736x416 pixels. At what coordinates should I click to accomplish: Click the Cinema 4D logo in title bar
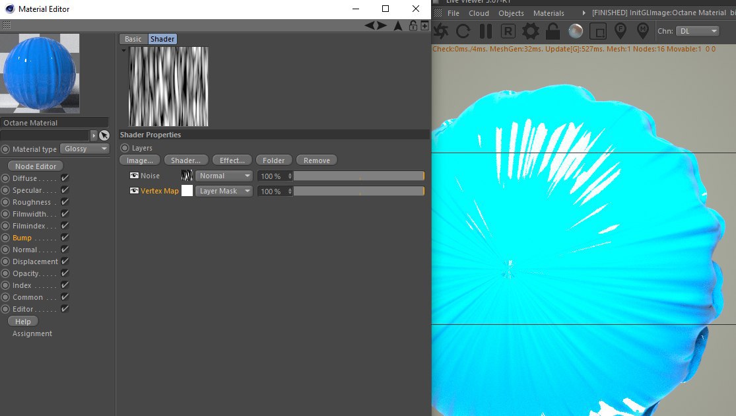9,9
